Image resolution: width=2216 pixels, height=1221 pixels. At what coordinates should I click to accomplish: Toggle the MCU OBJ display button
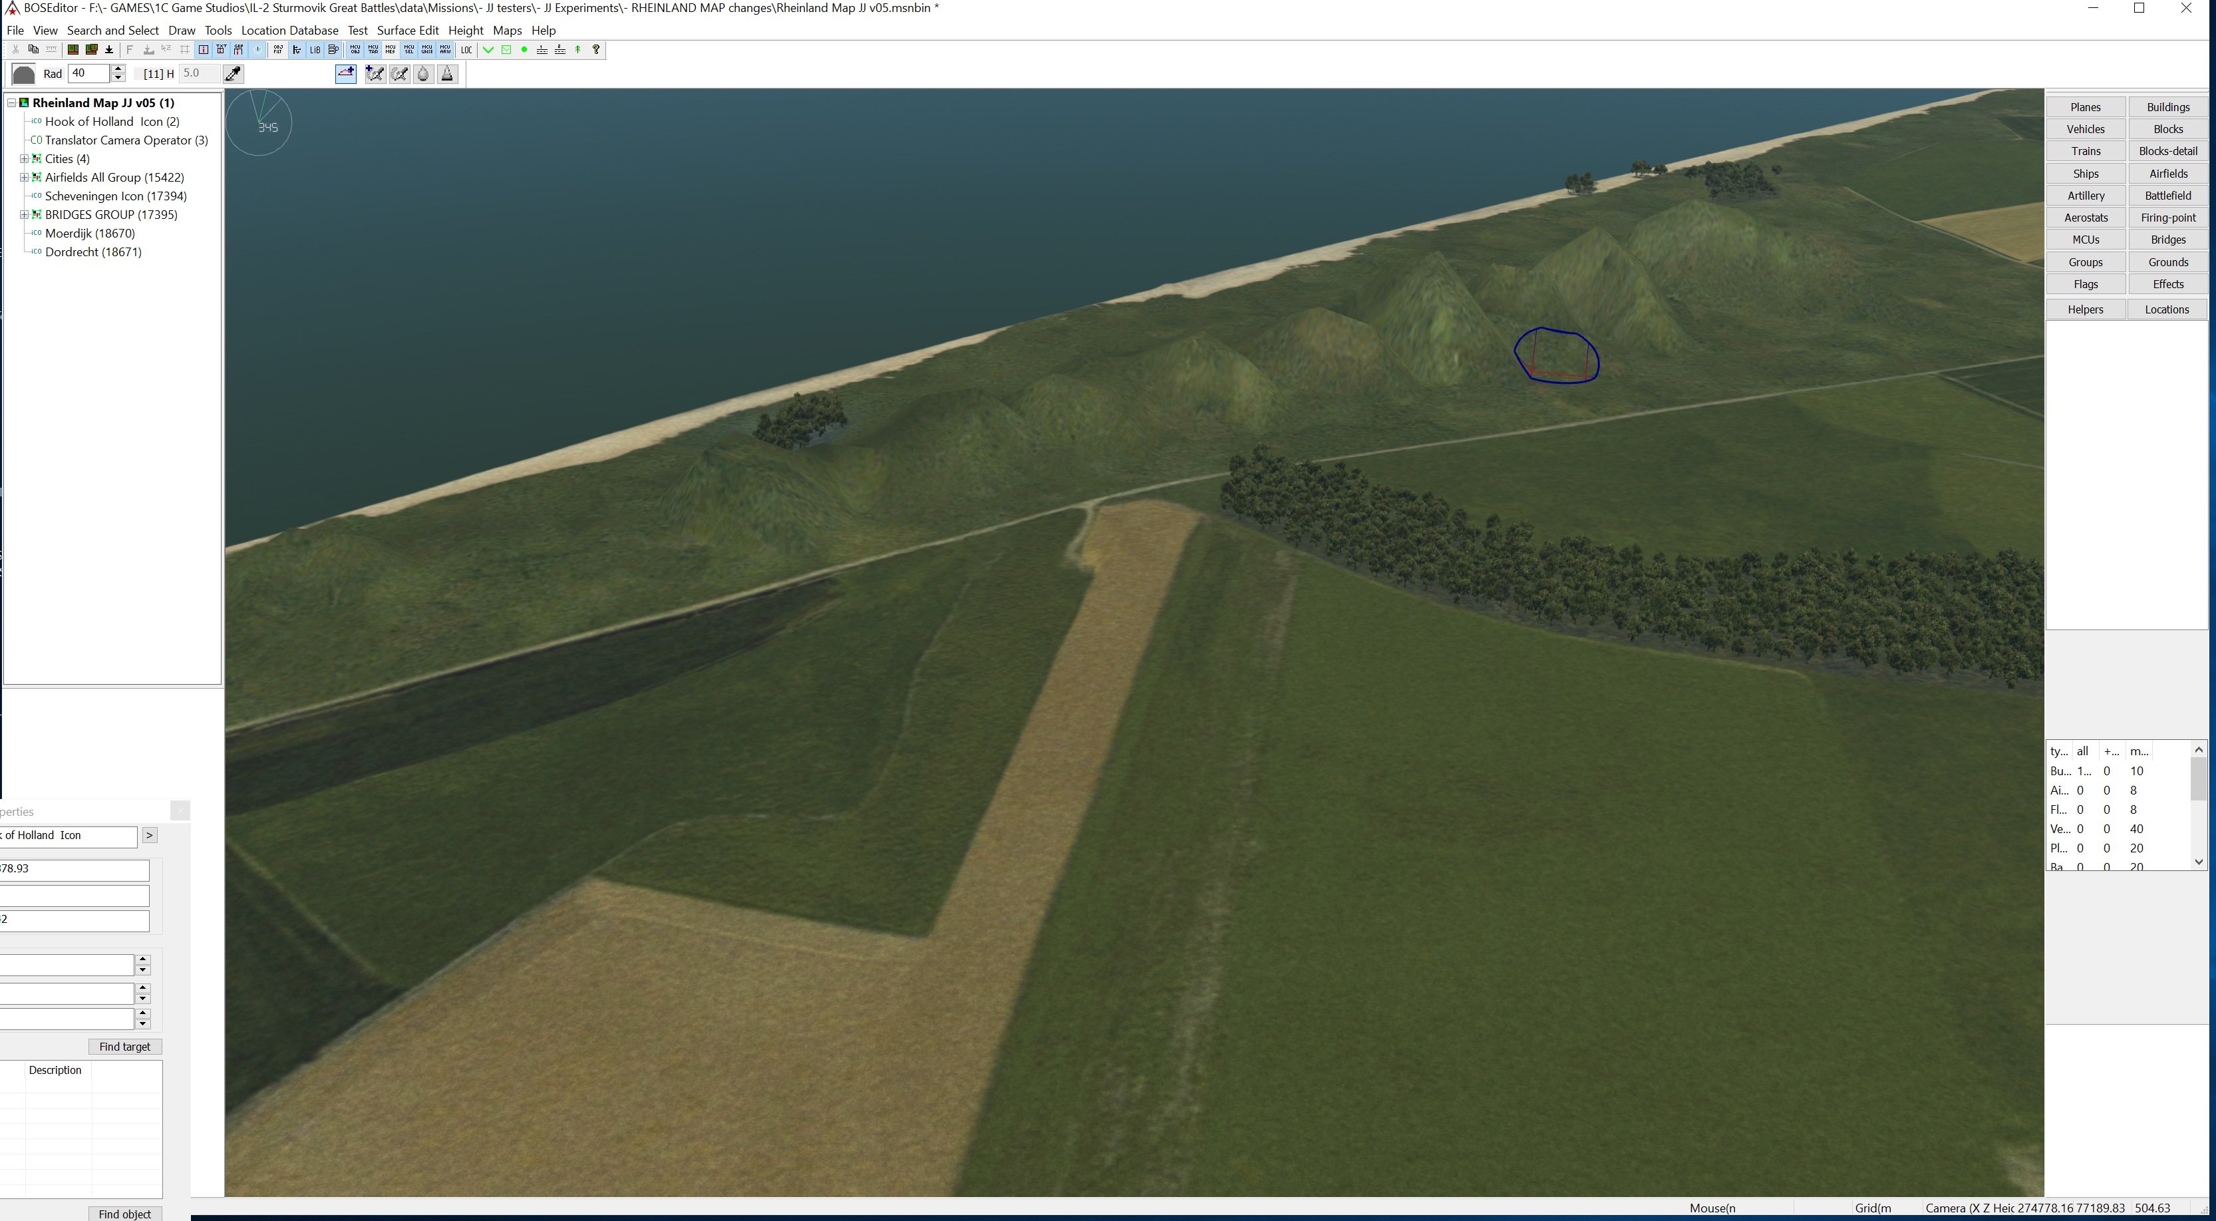355,50
